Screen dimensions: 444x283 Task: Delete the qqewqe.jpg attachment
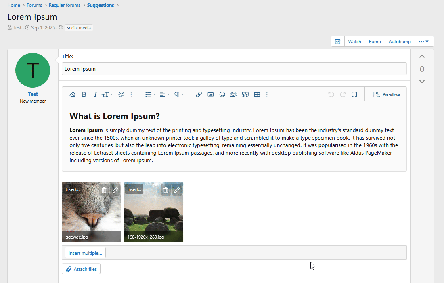104,190
